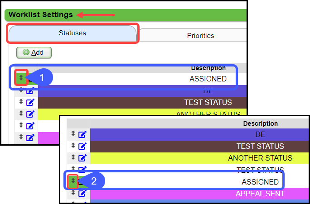This screenshot has width=310, height=204.
Task: Edit the brown TEST STATUS in the lower list
Action: tap(82, 146)
